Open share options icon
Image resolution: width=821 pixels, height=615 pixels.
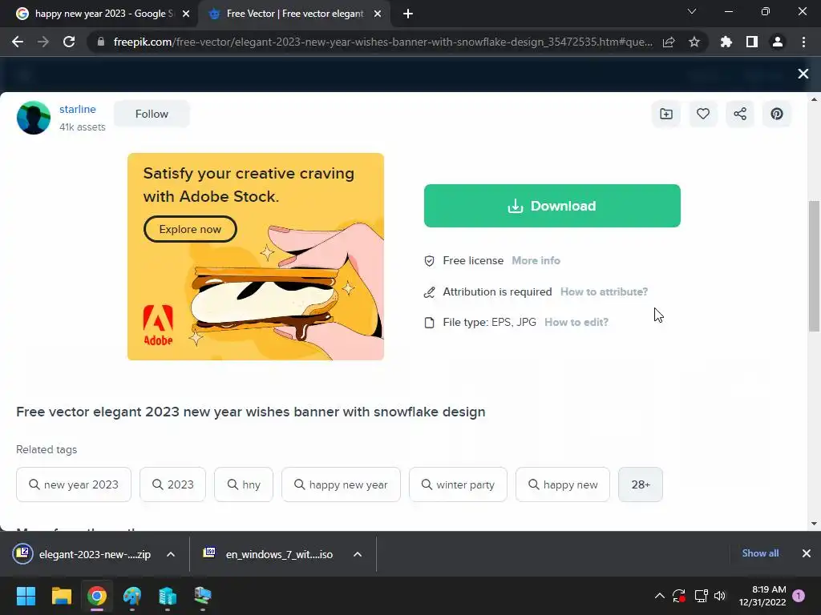point(740,114)
